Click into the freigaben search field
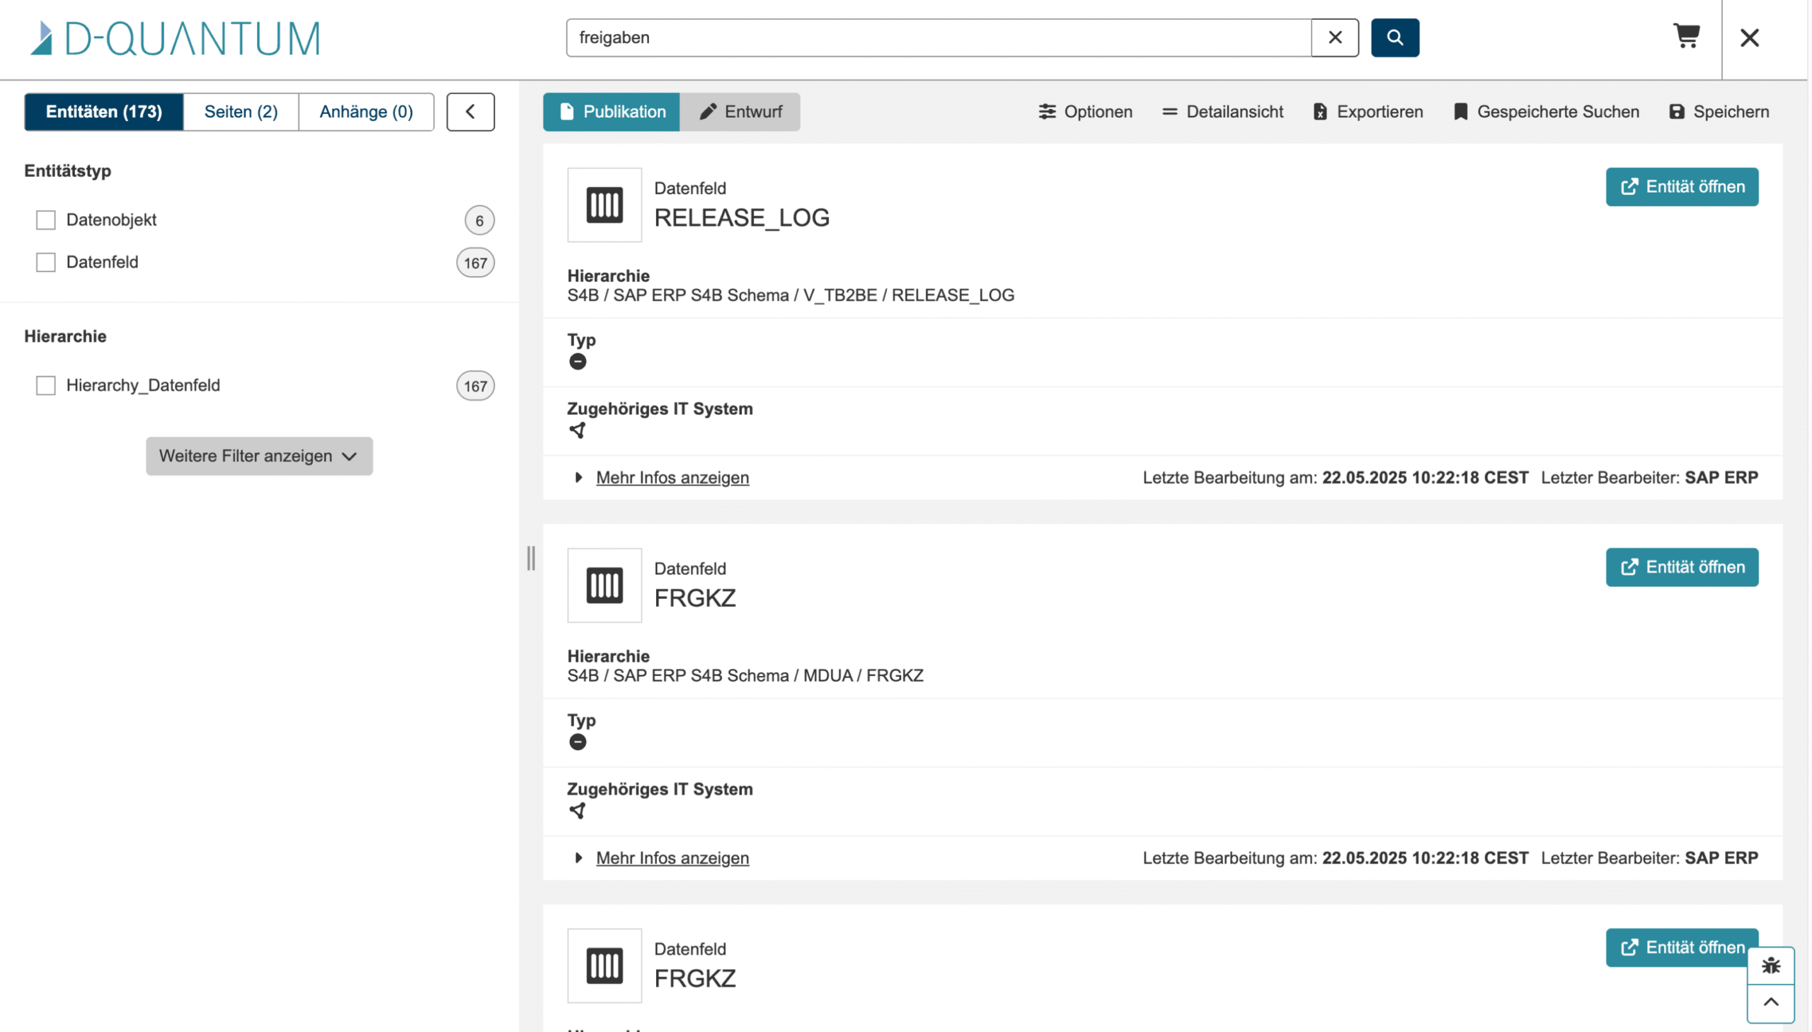The width and height of the screenshot is (1812, 1032). click(939, 38)
